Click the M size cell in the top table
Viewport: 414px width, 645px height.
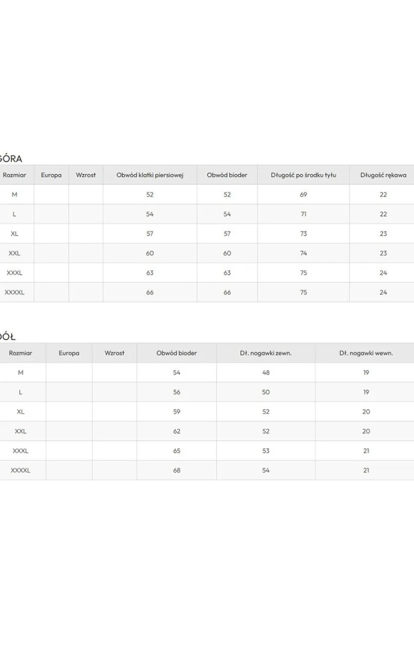coord(14,195)
